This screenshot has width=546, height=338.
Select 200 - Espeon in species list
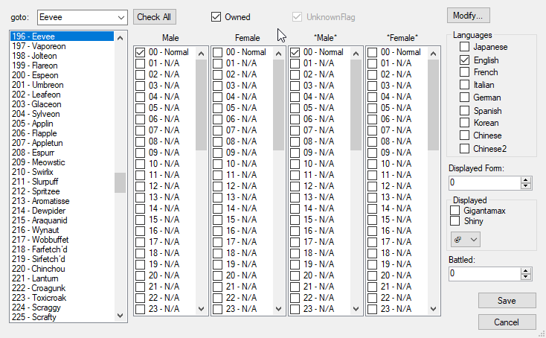62,75
